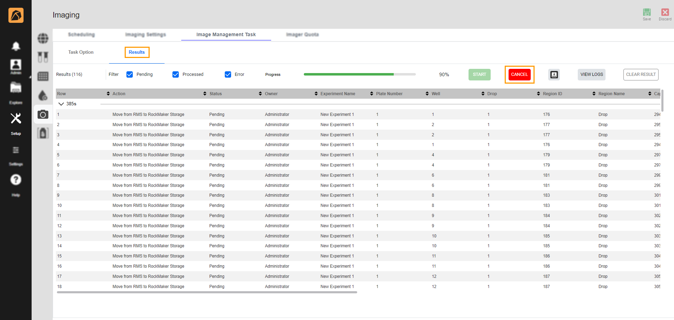
Task: Open the Explore folder icon
Action: click(x=16, y=88)
